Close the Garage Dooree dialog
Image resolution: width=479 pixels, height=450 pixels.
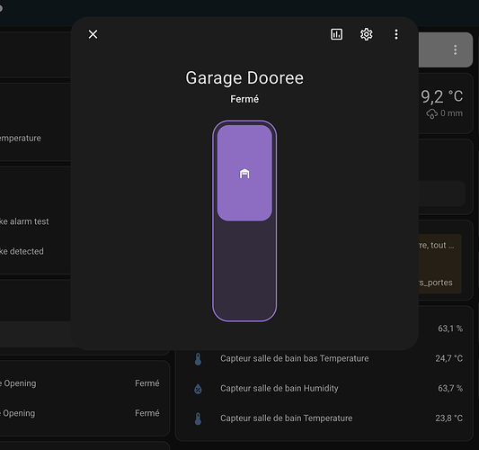click(x=93, y=34)
